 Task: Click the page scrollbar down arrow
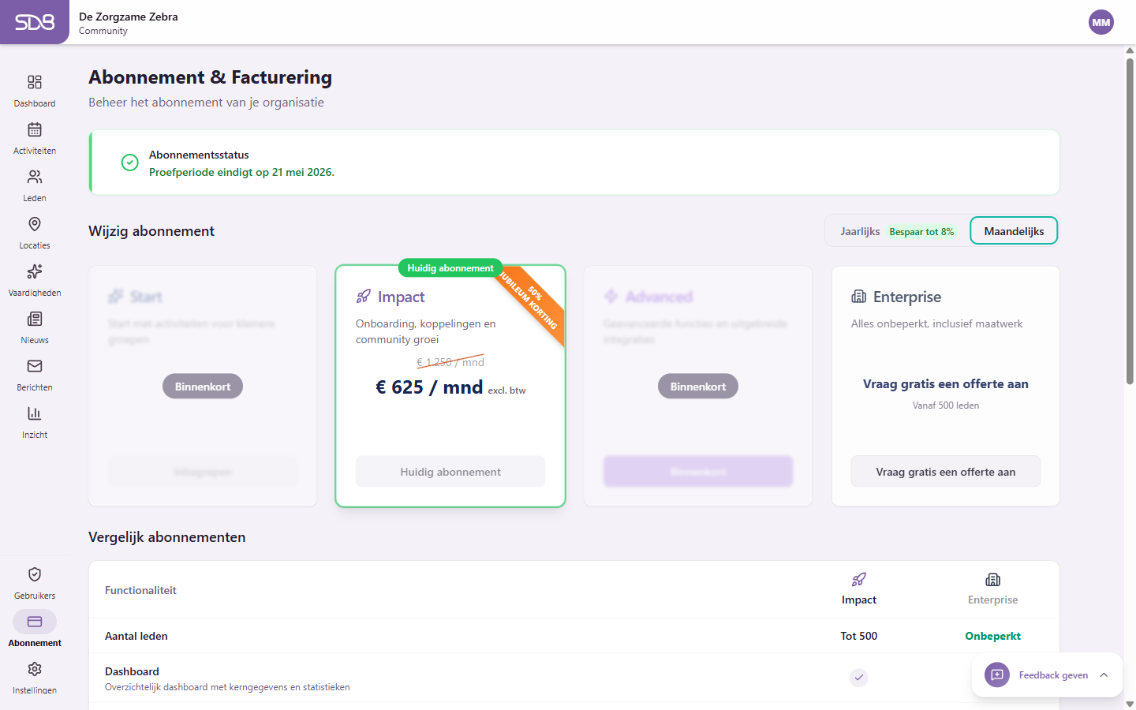click(1130, 704)
